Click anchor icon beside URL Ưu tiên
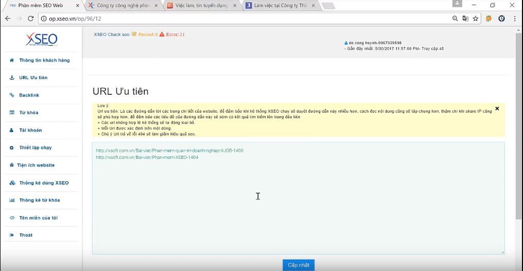 [x=12, y=78]
